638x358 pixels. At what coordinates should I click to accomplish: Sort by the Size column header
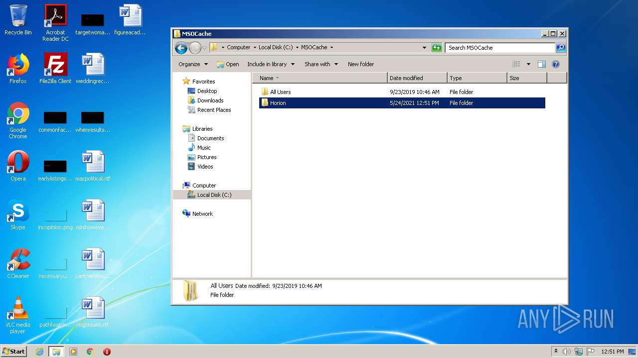point(527,78)
